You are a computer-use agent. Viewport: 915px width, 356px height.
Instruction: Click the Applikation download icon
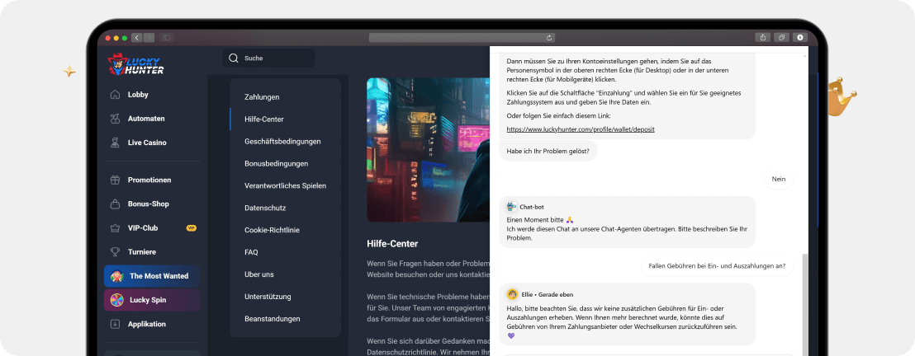[x=115, y=325]
